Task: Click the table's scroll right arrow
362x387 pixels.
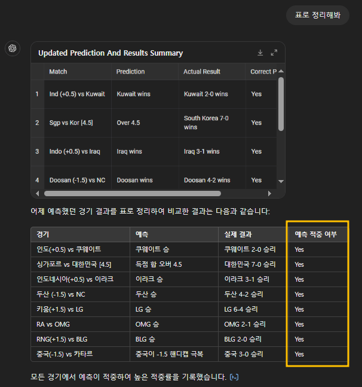Action: coord(269,194)
